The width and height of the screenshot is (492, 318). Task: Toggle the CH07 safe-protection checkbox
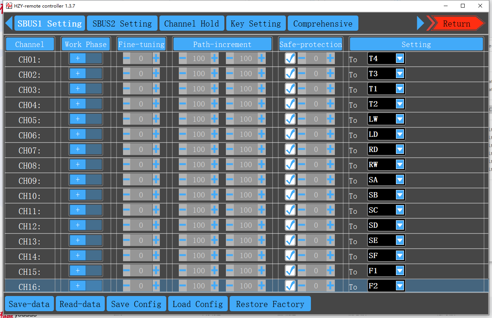(x=290, y=149)
